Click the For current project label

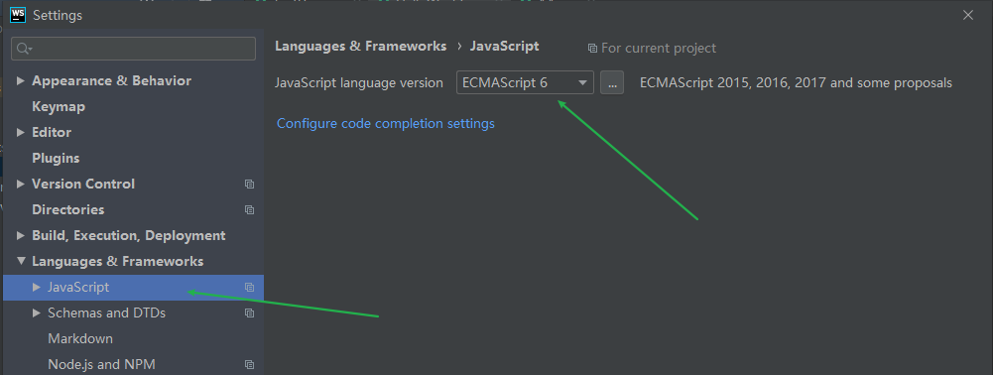(659, 49)
